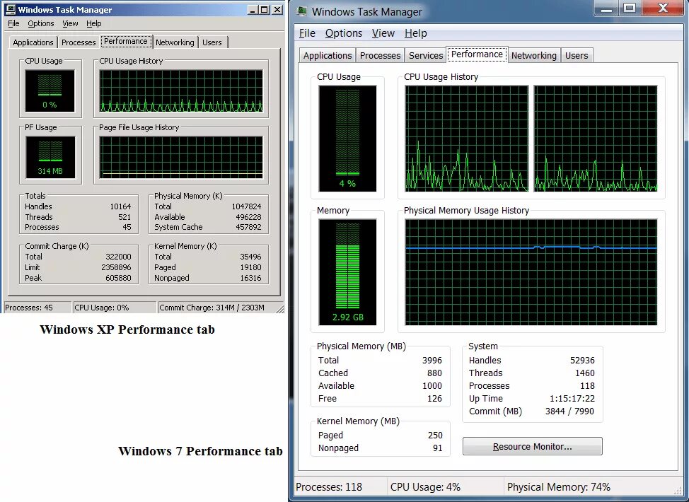The width and height of the screenshot is (689, 502).
Task: Click the XP CPU Usage History graph
Action: click(181, 91)
